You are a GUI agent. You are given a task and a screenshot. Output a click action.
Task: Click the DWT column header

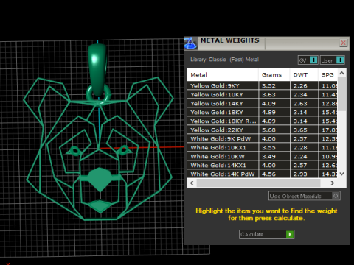(304, 75)
